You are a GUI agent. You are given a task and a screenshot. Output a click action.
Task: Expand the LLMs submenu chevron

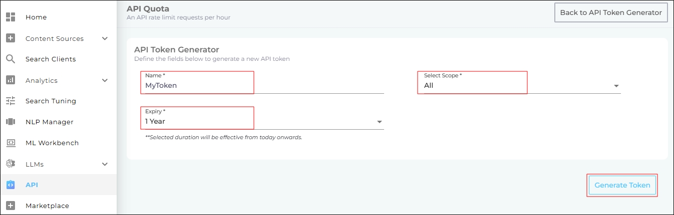105,164
